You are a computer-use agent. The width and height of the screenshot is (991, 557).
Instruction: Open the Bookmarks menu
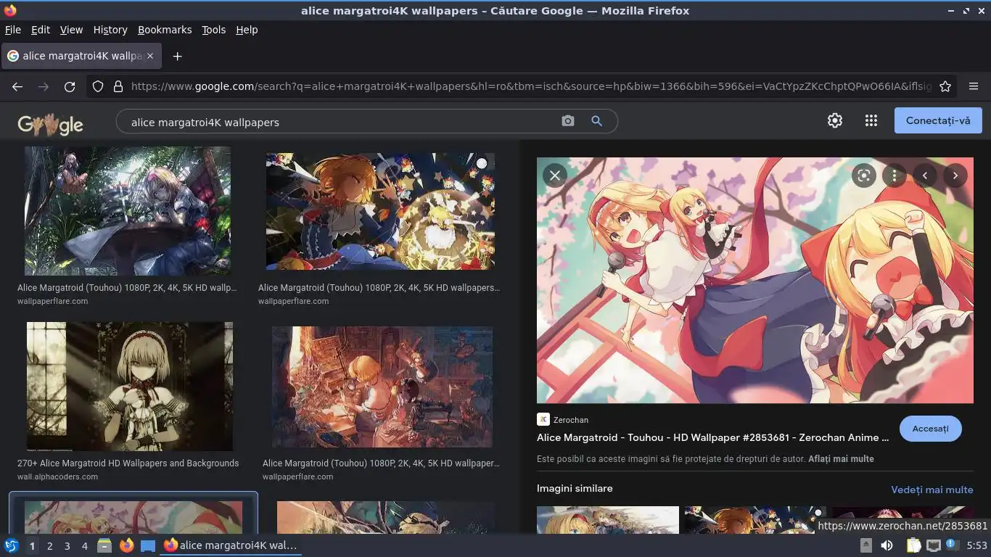click(165, 30)
